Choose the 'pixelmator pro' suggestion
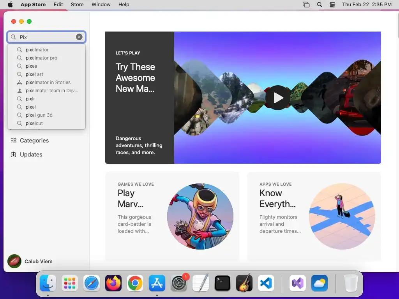 [46, 58]
